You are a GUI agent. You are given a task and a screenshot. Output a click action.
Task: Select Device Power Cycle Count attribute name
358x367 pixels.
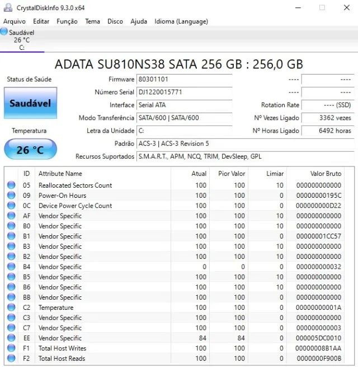pos(76,206)
